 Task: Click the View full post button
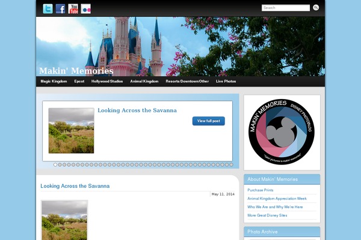tap(209, 121)
